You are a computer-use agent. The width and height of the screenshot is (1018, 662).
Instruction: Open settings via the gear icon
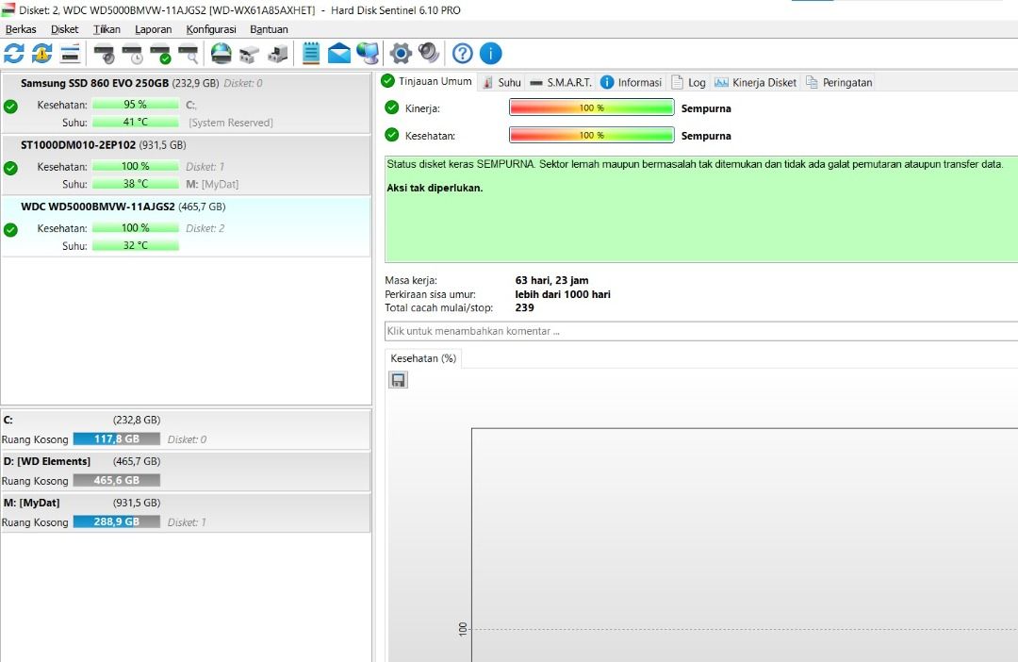coord(402,54)
